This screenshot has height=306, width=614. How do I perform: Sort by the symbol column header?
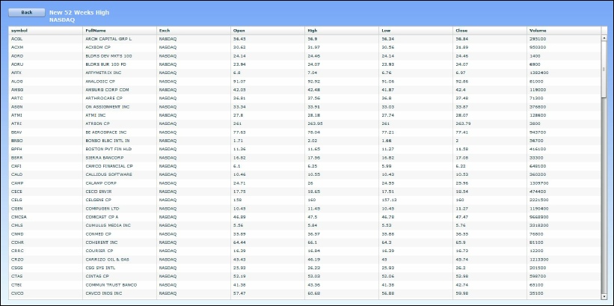[46, 31]
